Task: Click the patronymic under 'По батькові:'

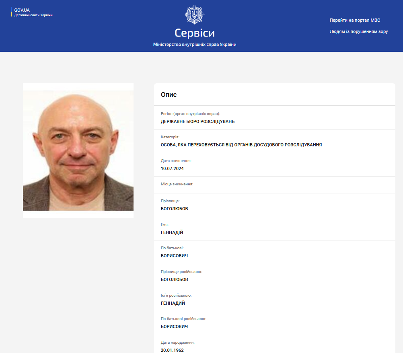Action: (x=174, y=256)
